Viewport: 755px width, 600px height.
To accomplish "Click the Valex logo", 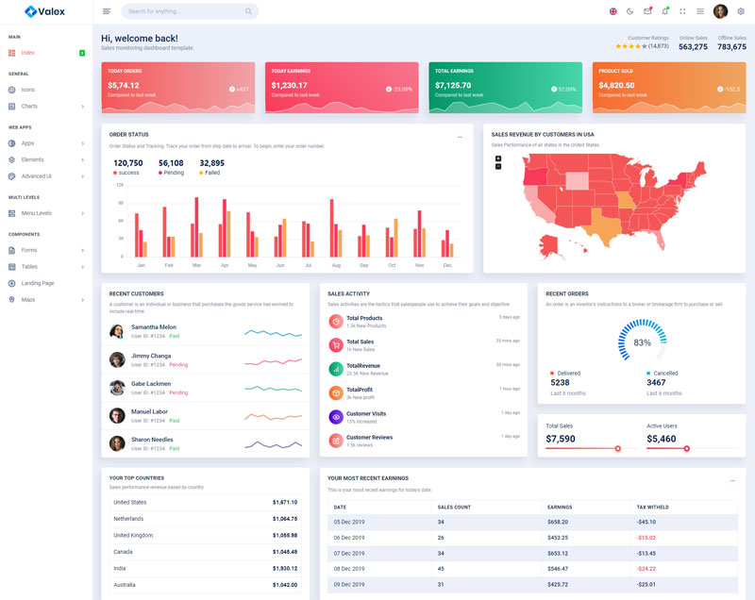I will (x=44, y=11).
